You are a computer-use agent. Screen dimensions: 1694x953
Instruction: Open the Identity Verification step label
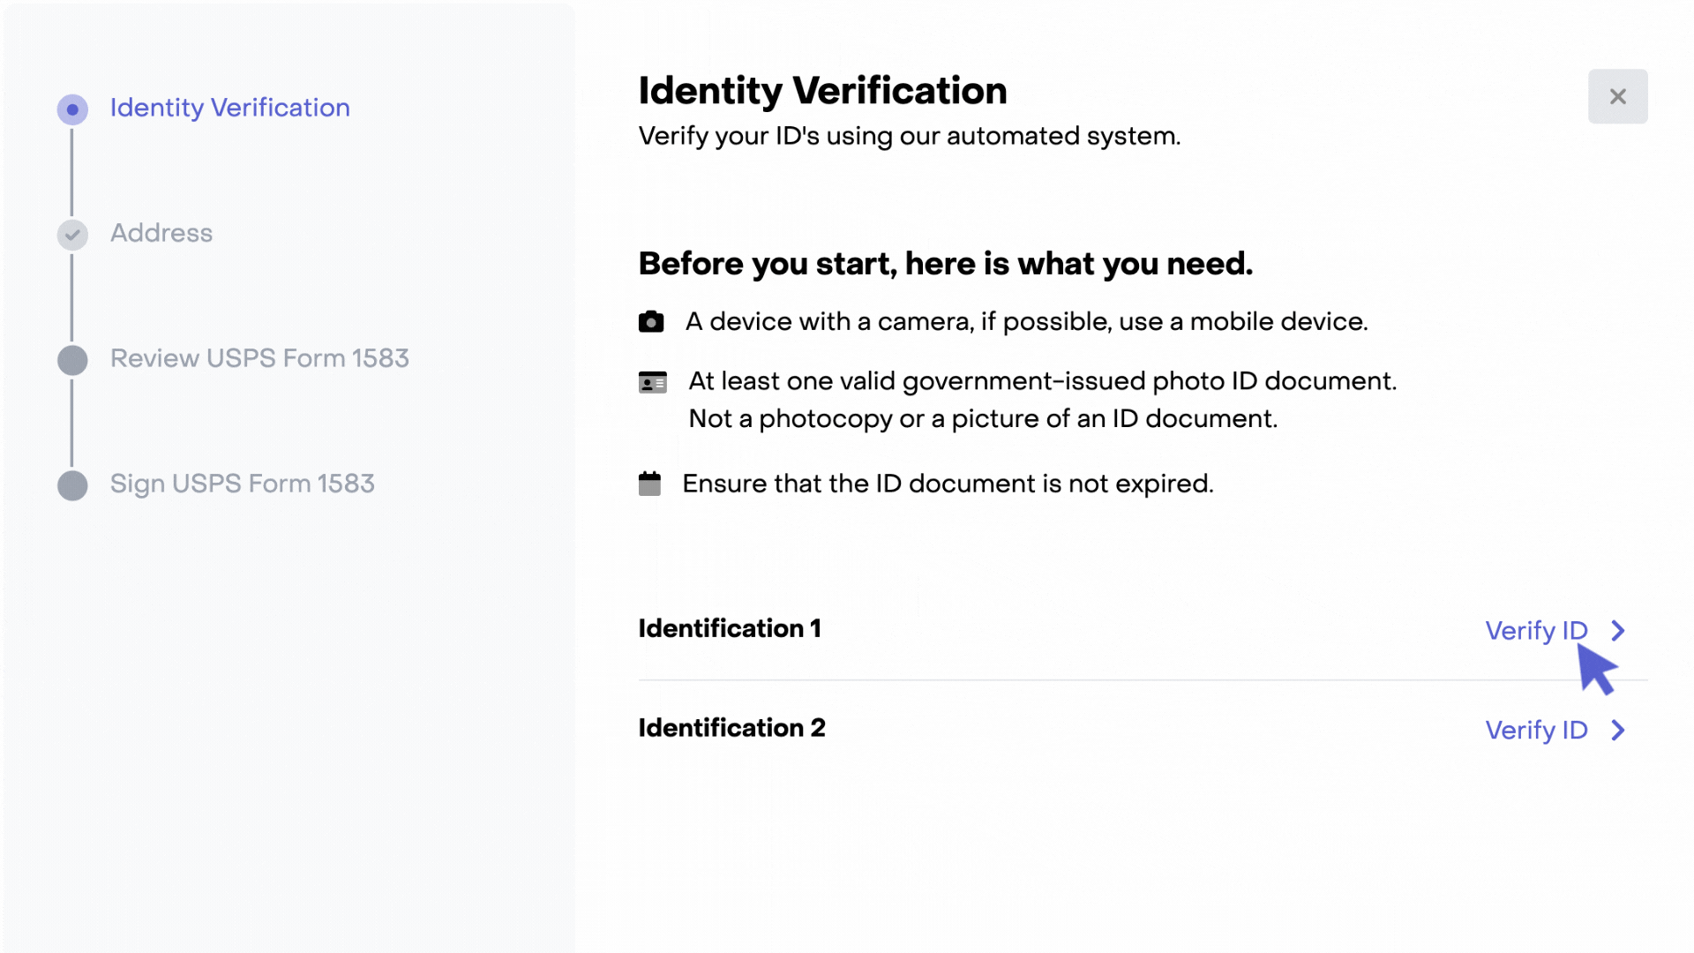tap(229, 108)
